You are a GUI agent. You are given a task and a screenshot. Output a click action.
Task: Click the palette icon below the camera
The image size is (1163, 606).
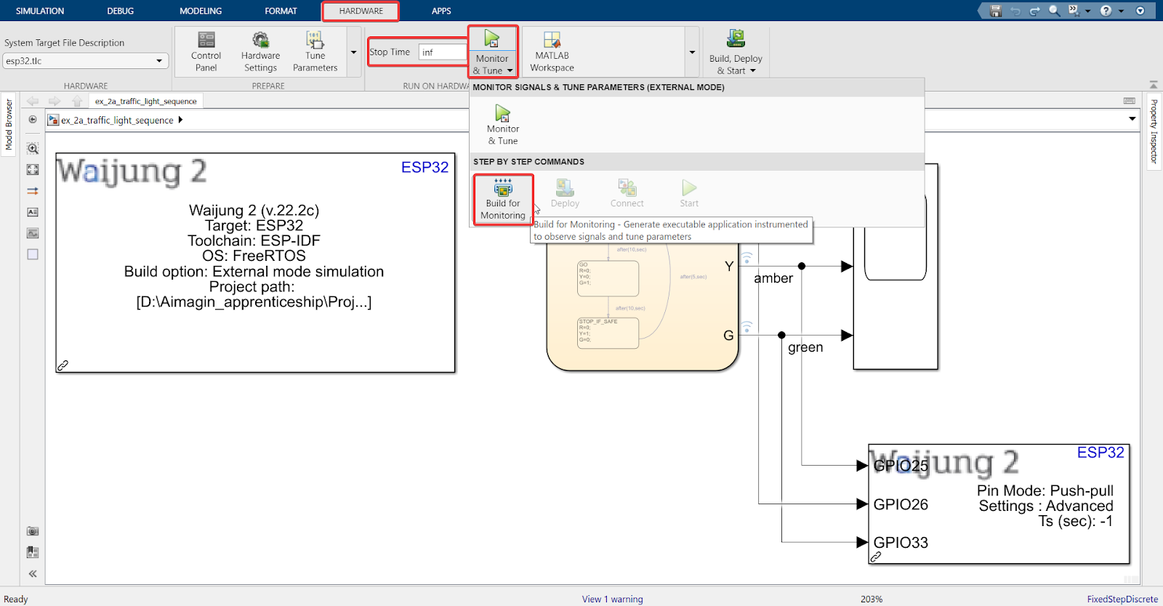pyautogui.click(x=33, y=552)
